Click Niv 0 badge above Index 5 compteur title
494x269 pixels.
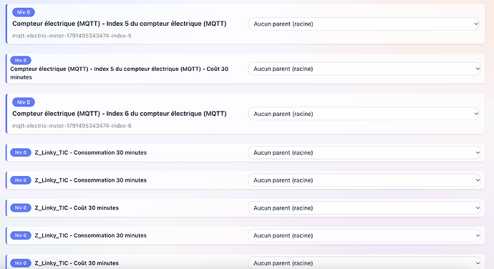click(x=24, y=12)
